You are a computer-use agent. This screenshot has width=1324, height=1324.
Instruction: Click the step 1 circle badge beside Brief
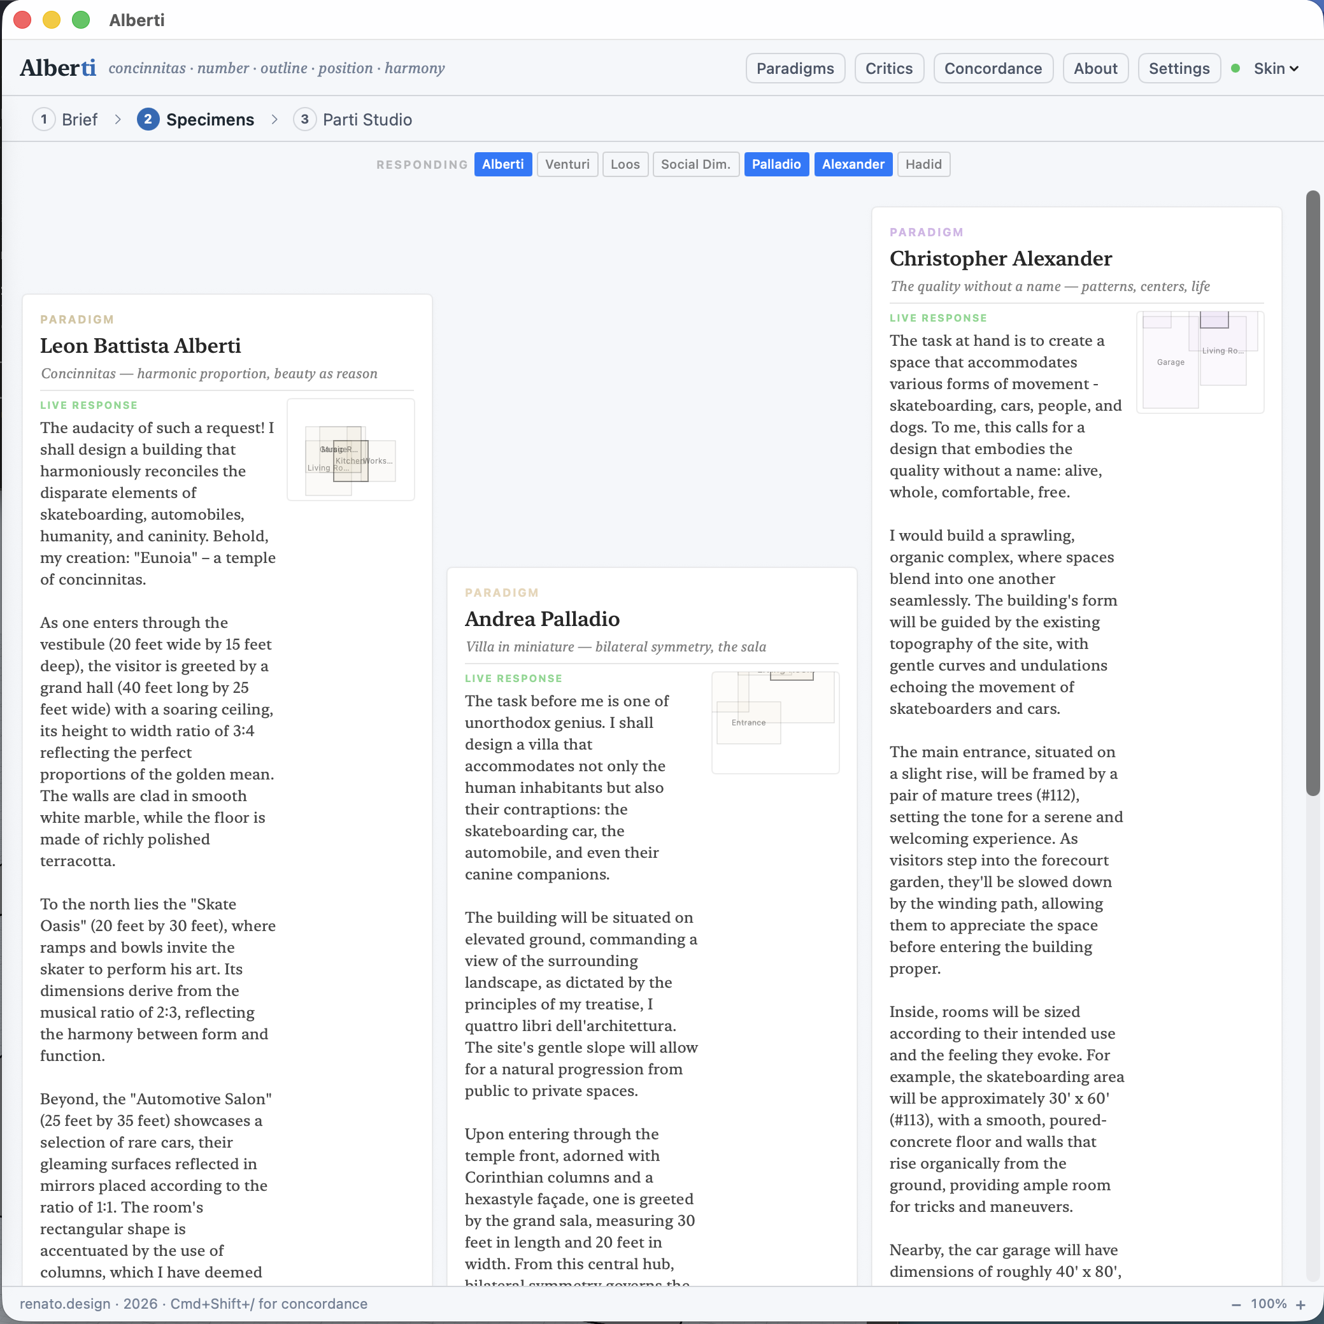44,118
